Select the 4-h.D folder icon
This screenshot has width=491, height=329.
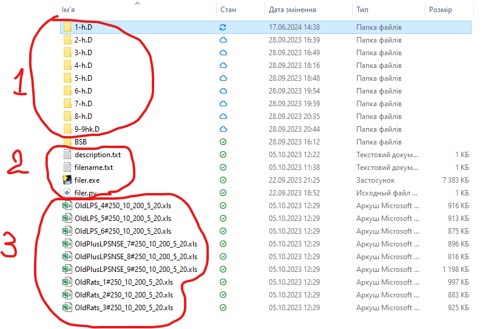67,66
